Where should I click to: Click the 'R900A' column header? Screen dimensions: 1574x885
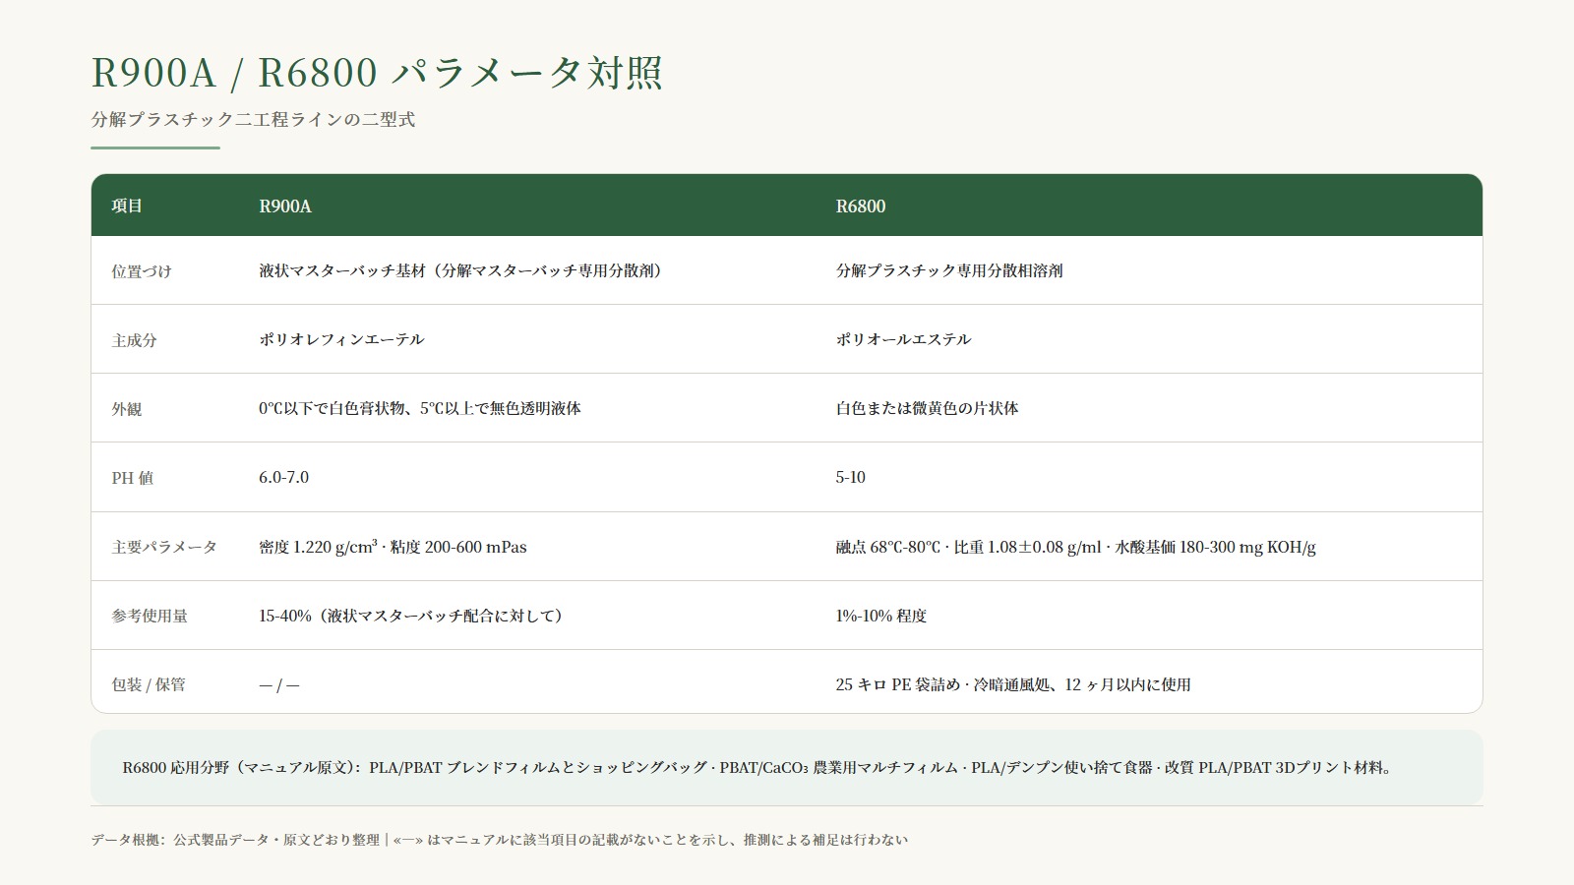(x=285, y=206)
